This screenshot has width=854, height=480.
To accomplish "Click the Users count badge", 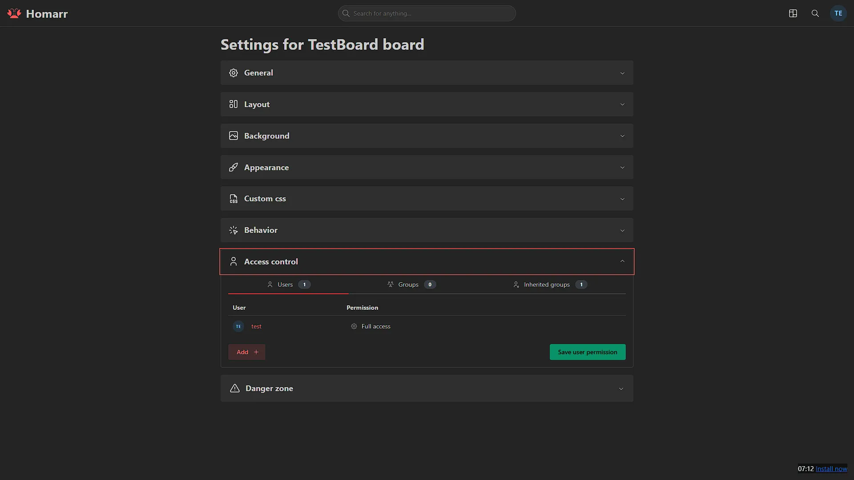I will pyautogui.click(x=304, y=284).
